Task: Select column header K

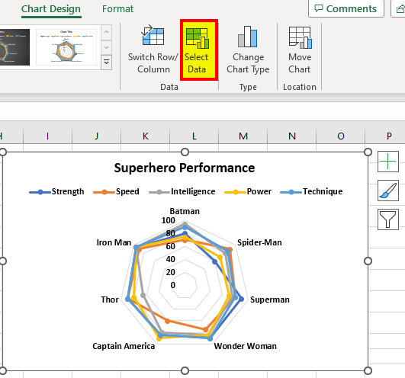Action: pyautogui.click(x=146, y=136)
